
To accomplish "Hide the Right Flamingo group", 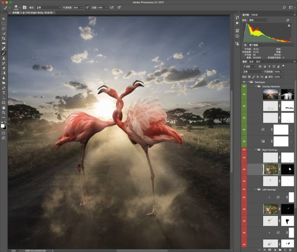I will tap(245, 150).
